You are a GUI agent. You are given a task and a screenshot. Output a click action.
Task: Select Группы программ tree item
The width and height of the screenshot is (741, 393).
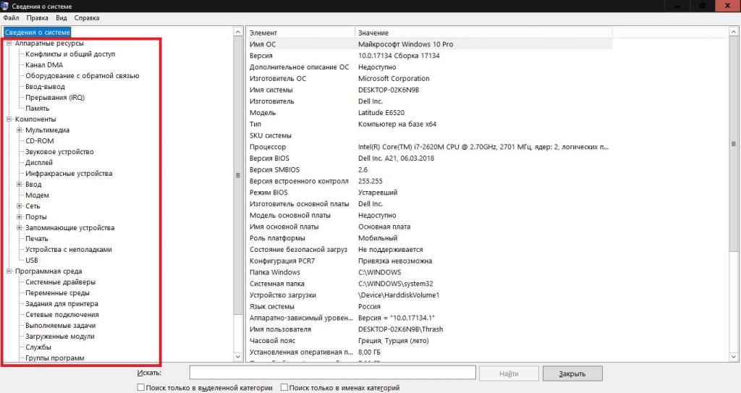tap(55, 358)
